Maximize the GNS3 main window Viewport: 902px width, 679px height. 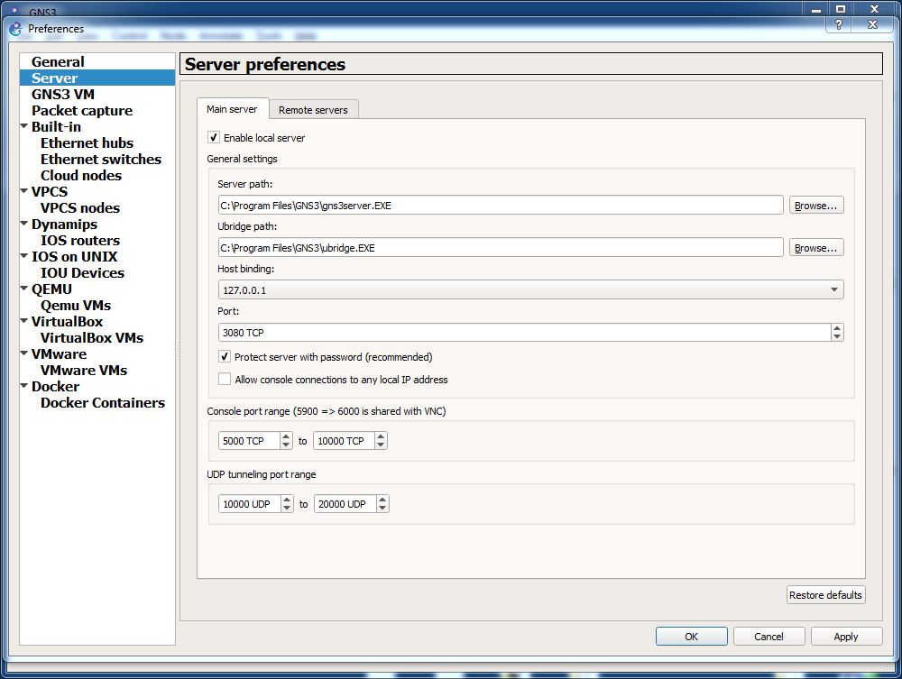pyautogui.click(x=841, y=9)
